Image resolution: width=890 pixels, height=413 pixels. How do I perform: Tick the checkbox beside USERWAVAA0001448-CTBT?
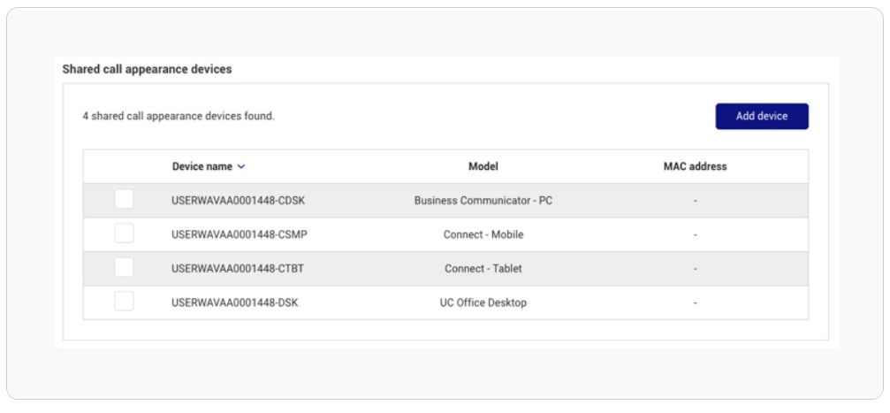pyautogui.click(x=124, y=268)
